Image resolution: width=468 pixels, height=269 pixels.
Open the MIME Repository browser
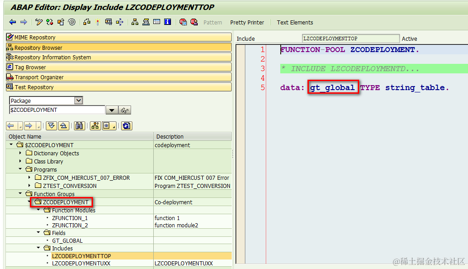[x=118, y=37]
